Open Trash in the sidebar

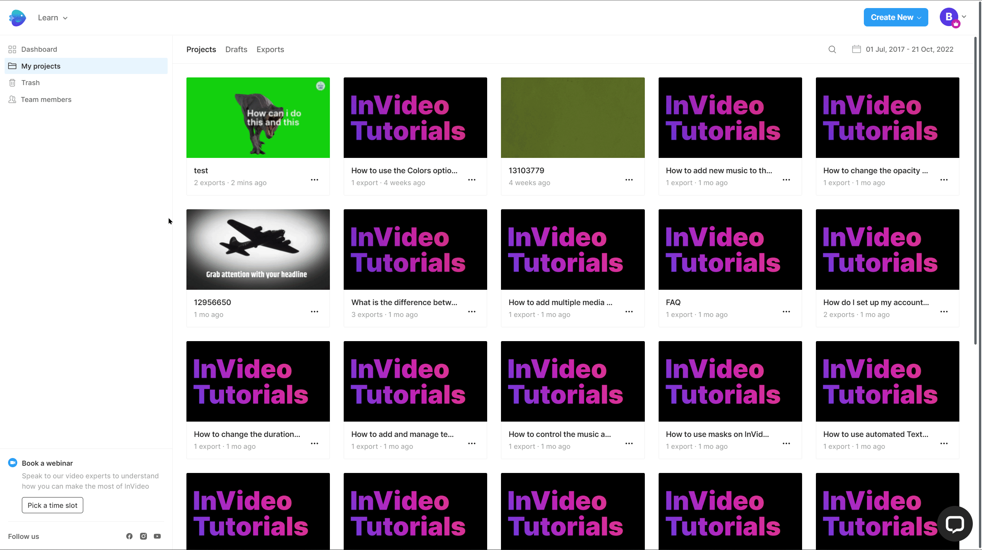(86, 83)
